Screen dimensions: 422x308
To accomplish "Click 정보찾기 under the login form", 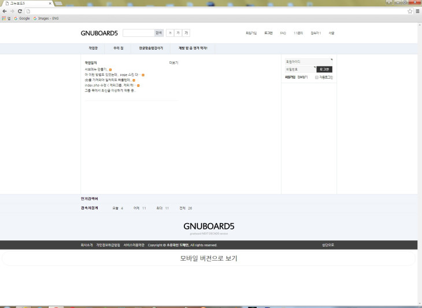I will (x=302, y=77).
